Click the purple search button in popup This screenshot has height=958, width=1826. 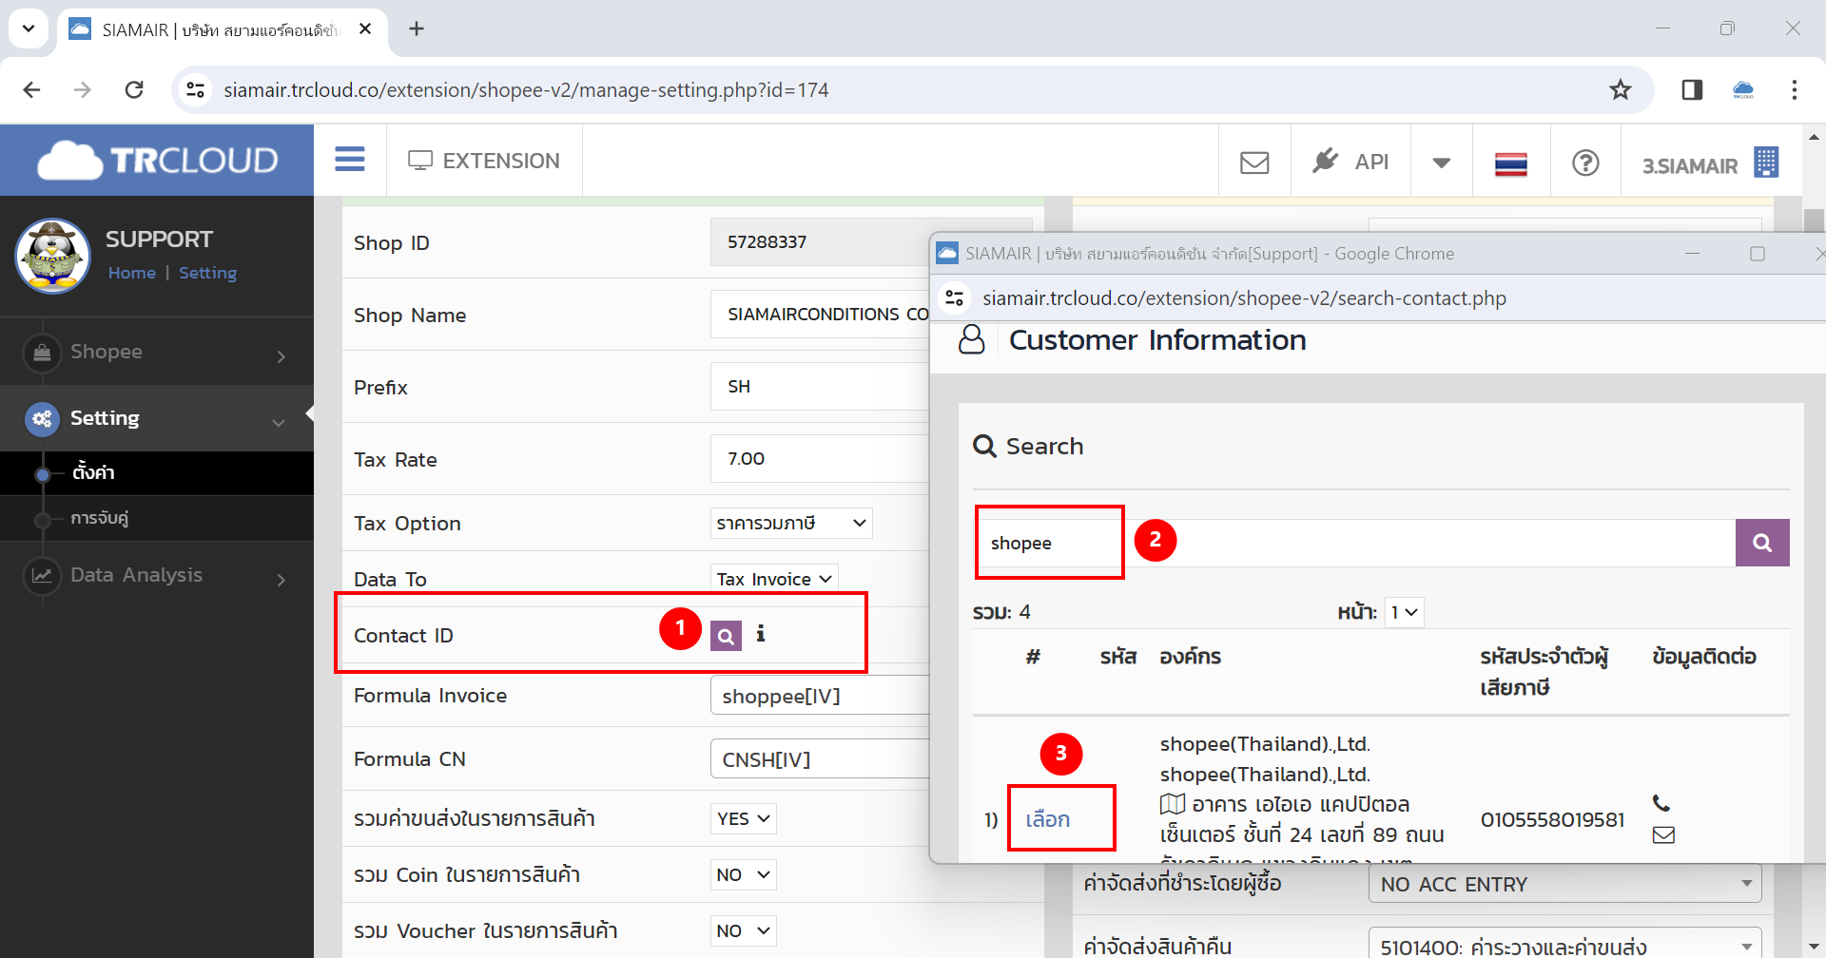pyautogui.click(x=1762, y=543)
